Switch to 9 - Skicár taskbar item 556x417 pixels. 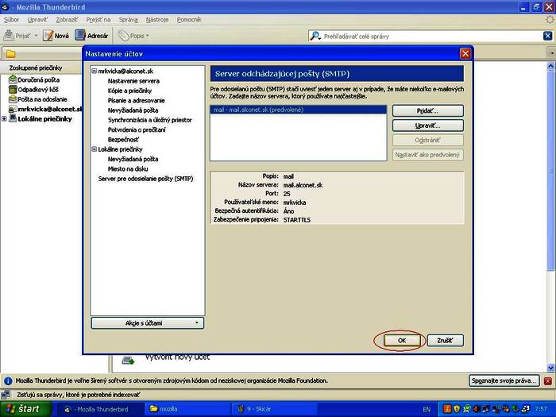[275, 409]
